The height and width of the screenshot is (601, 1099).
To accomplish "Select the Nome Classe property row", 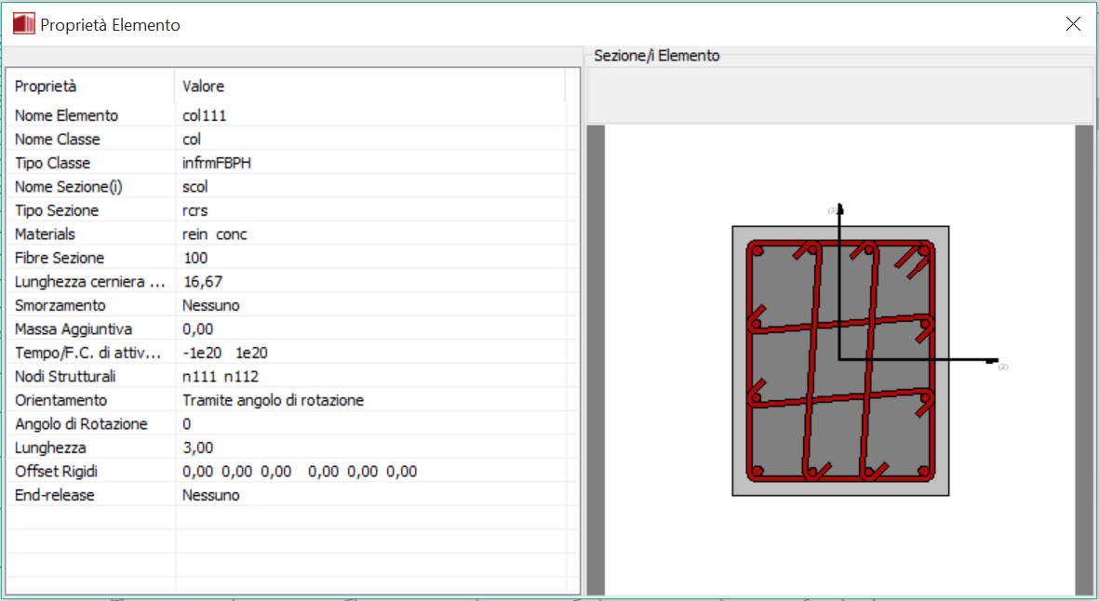I will (x=58, y=140).
